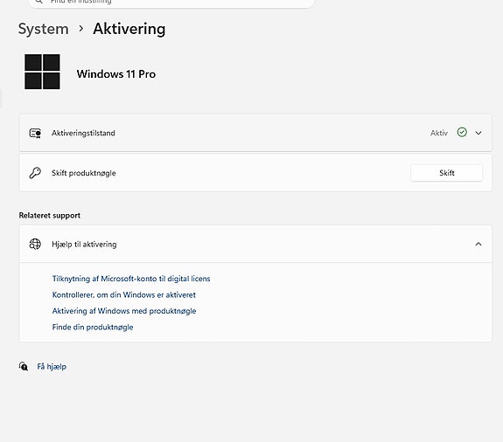The width and height of the screenshot is (503, 442).
Task: Click the Aktiveringstilstand row label
Action: point(83,133)
